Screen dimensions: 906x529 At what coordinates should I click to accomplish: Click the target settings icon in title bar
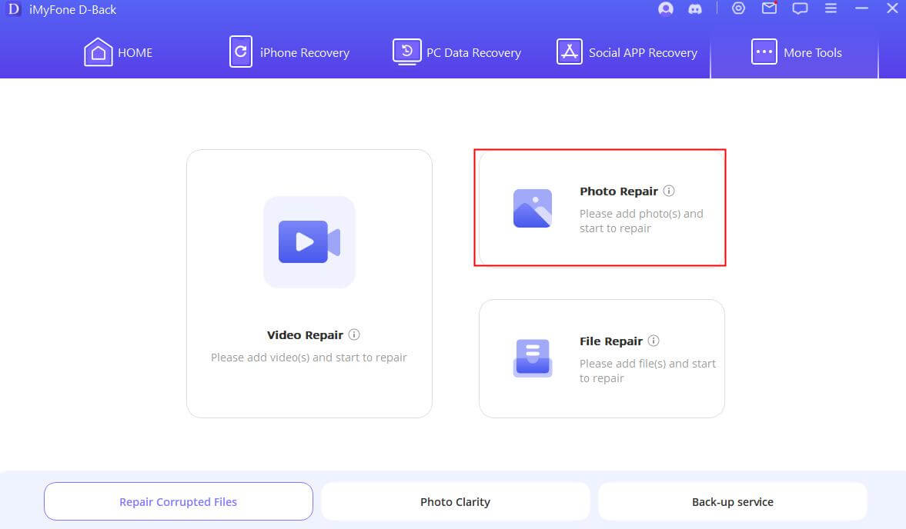[738, 8]
